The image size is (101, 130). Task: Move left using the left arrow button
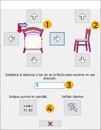pos(11,39)
